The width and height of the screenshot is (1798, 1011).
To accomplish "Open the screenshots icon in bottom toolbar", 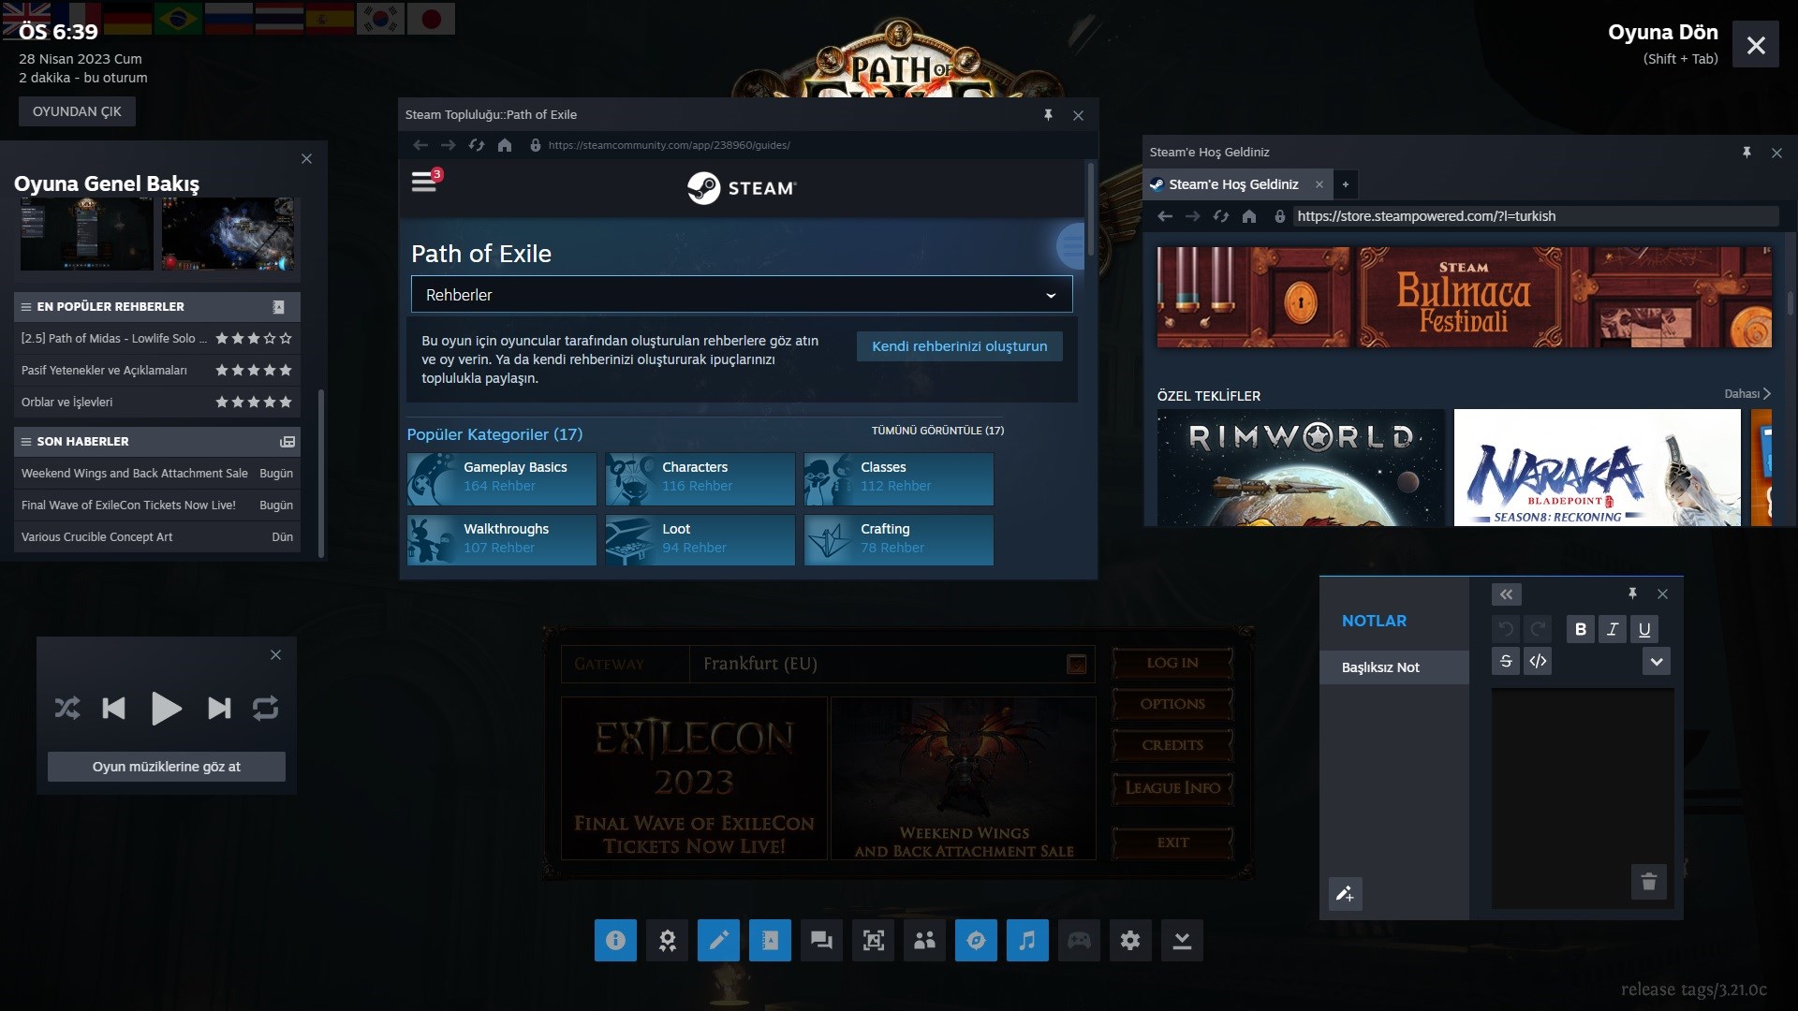I will tap(873, 940).
